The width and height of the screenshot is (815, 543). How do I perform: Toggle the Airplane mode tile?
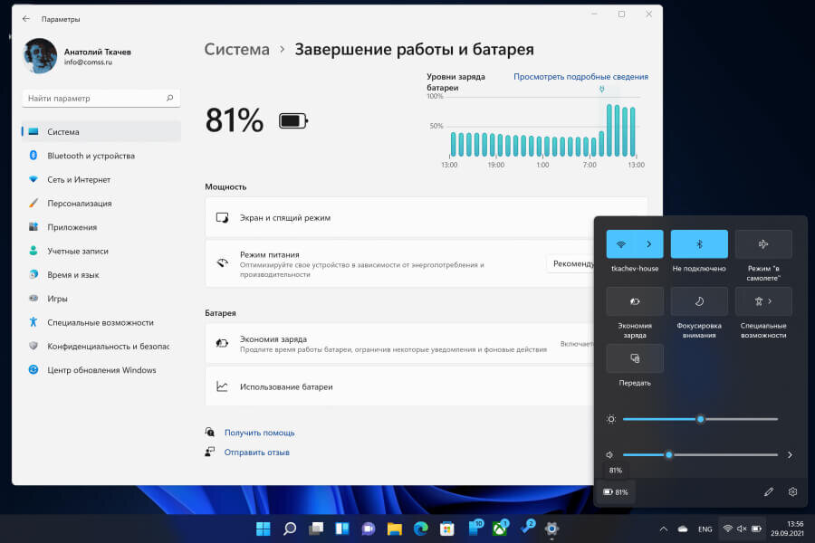763,244
